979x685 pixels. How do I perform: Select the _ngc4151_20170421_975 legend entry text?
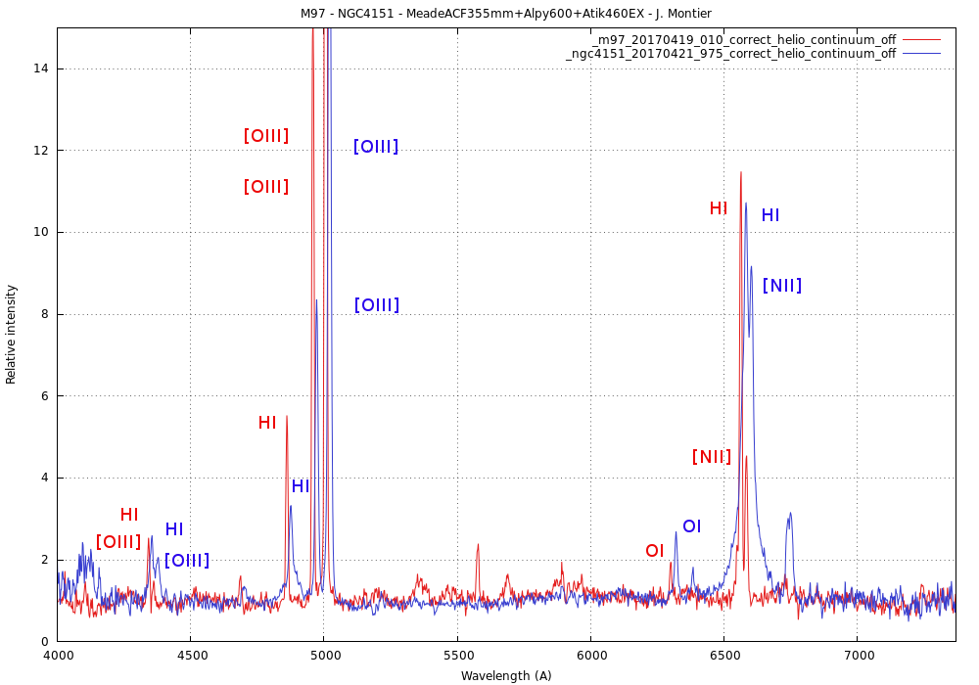[x=730, y=54]
